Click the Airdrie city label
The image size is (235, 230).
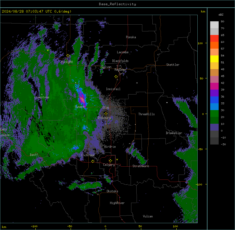(110, 147)
